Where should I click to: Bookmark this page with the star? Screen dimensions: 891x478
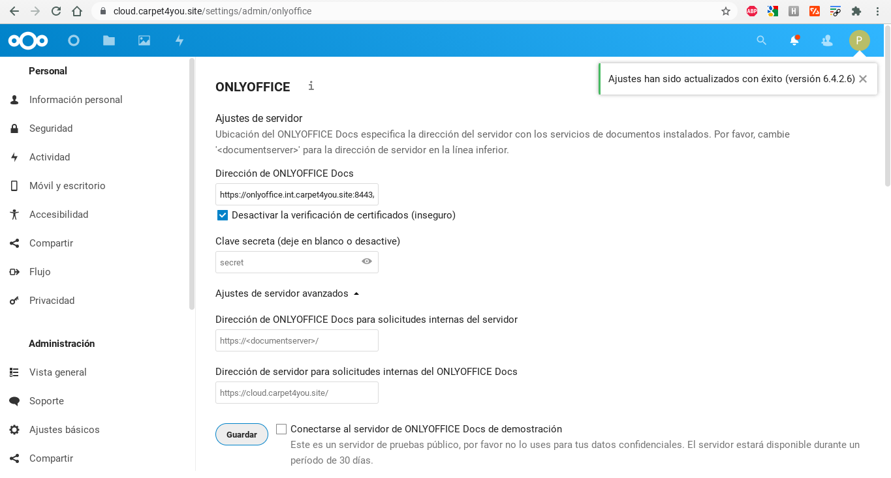(x=726, y=11)
